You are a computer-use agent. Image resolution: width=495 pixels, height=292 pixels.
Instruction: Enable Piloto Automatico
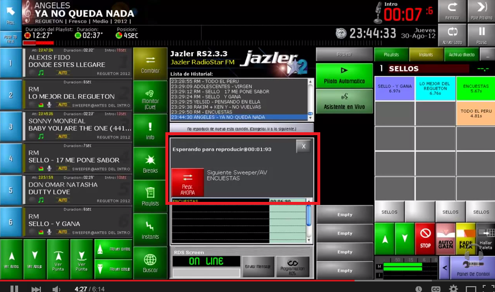click(344, 75)
